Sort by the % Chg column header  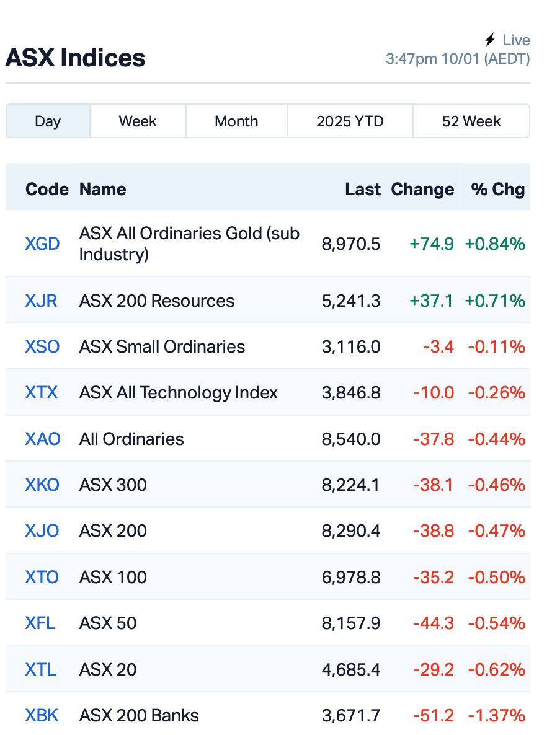(498, 190)
